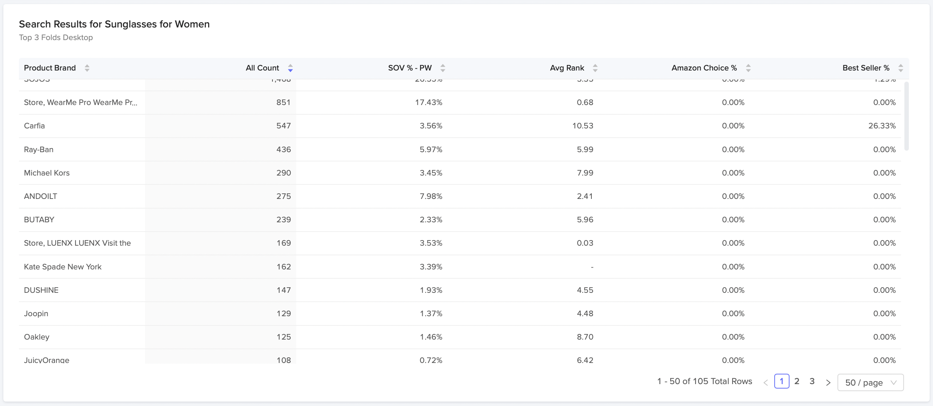This screenshot has width=933, height=406.
Task: Click Avg Rank value 0.68
Action: 585,102
